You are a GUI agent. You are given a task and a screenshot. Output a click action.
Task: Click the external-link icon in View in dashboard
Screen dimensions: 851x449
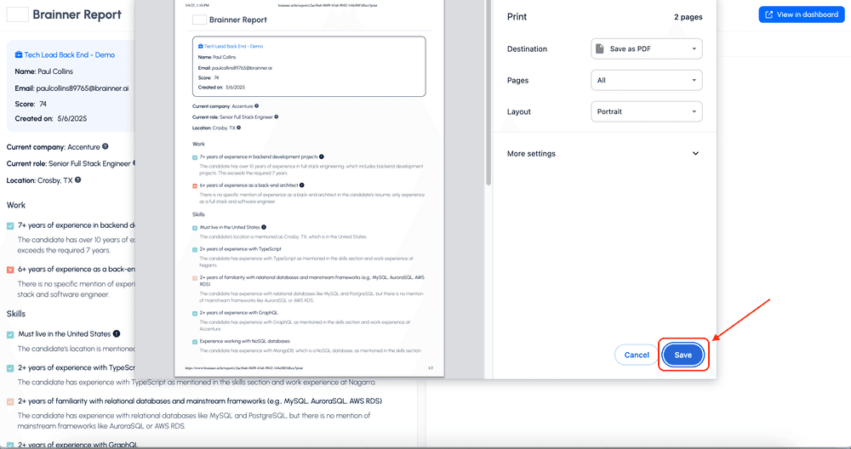[x=769, y=14]
